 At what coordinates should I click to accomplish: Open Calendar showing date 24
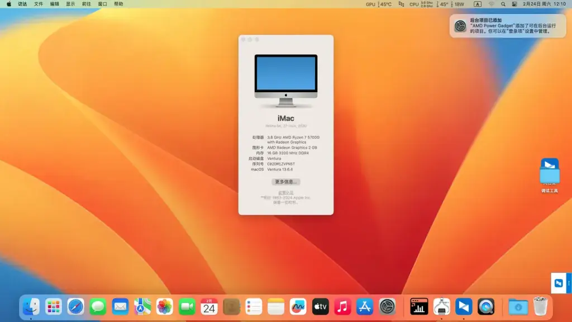pyautogui.click(x=209, y=307)
